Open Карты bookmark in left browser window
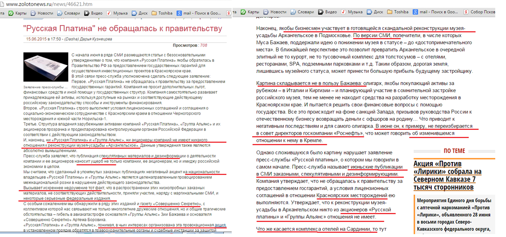The image size is (506, 237). tap(18, 13)
